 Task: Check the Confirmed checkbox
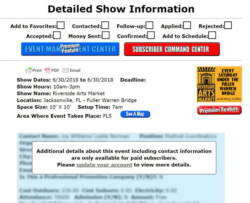[151, 36]
